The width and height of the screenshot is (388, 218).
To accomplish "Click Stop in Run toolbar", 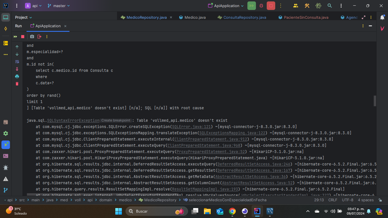I will (23, 37).
